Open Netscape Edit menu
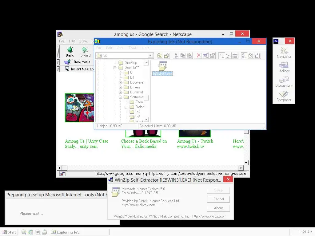Image resolution: width=315 pixels, height=236 pixels. [x=72, y=41]
